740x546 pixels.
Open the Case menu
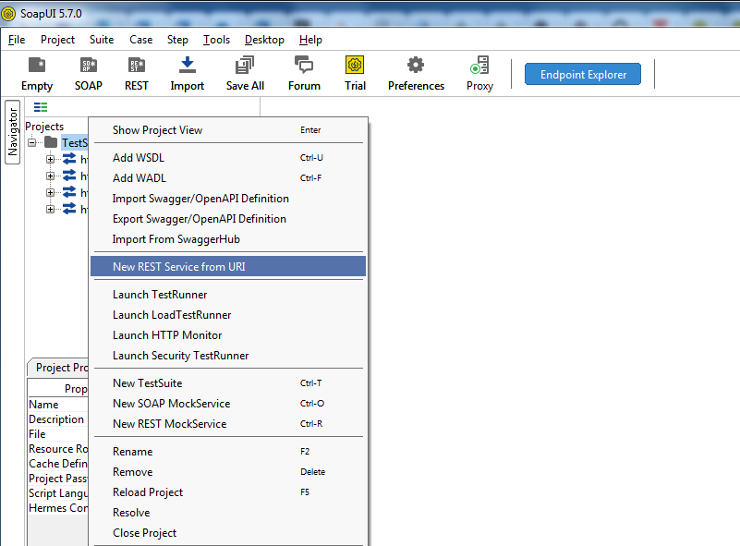tap(140, 40)
